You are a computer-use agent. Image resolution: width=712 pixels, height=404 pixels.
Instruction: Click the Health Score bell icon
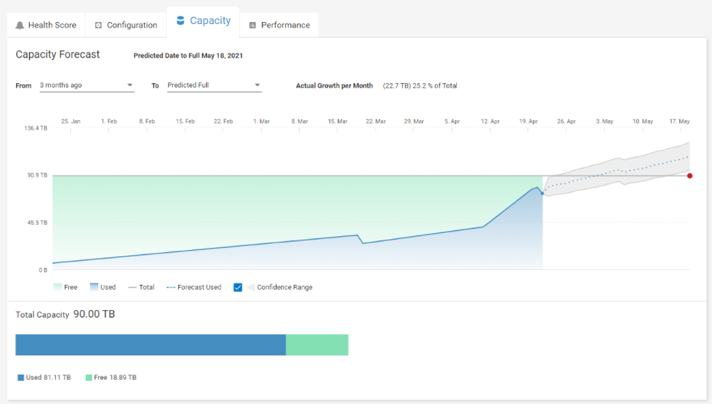pos(20,25)
